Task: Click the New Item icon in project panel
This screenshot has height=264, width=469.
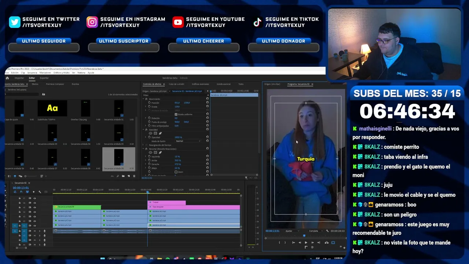Action: (x=128, y=176)
